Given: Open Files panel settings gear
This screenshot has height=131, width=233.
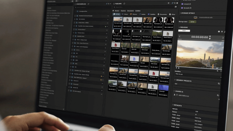Looking at the screenshot, I should (177, 3).
